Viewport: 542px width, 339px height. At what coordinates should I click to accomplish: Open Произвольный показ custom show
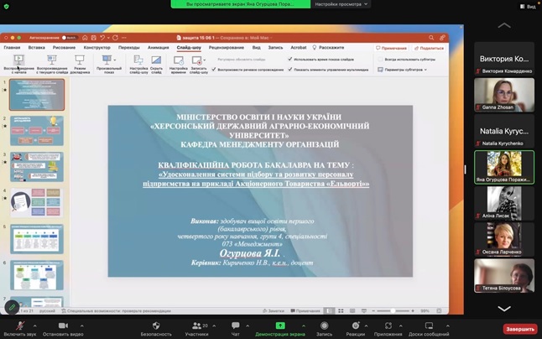coord(109,65)
